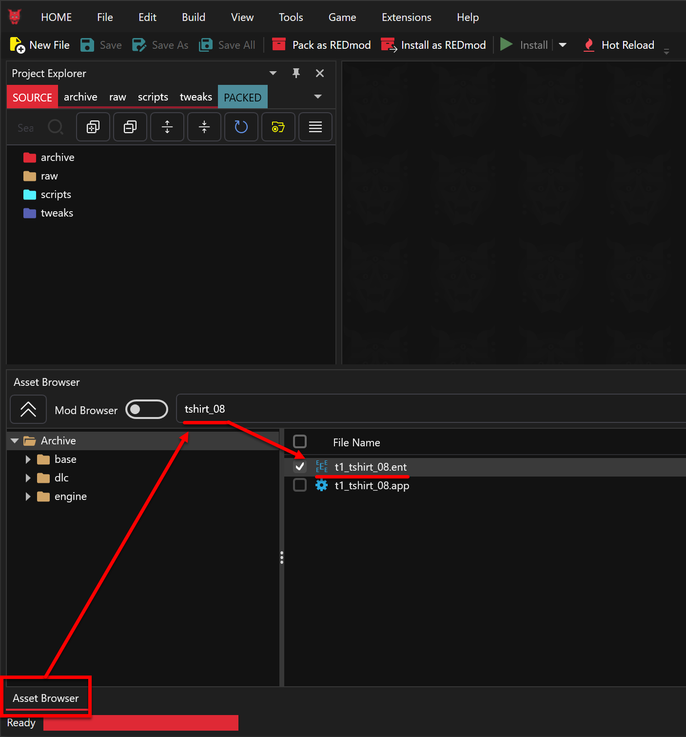Click the refresh icon in Project Explorer
The width and height of the screenshot is (686, 737).
click(x=241, y=127)
